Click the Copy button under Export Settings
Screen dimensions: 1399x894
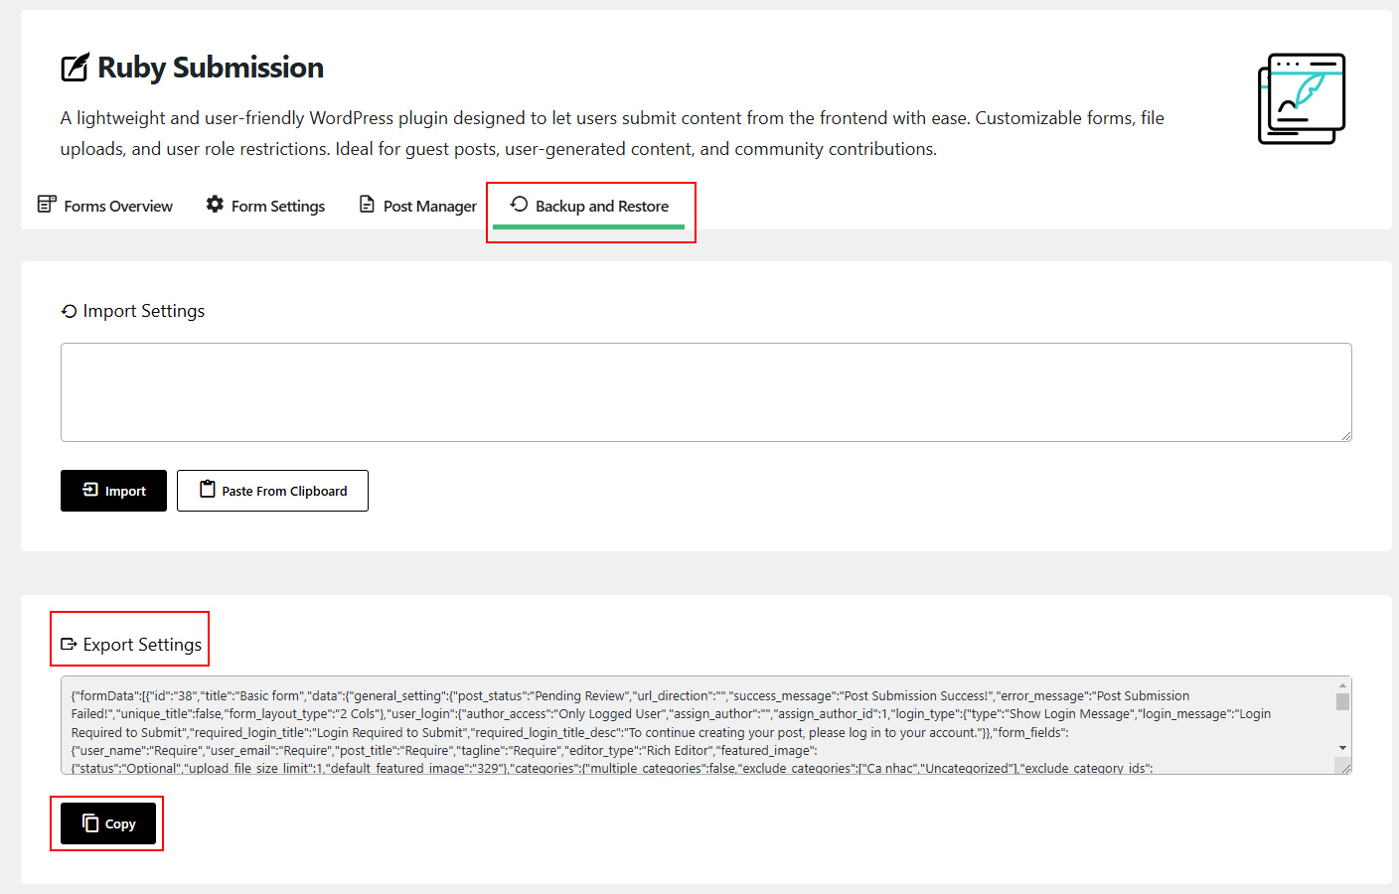click(108, 823)
